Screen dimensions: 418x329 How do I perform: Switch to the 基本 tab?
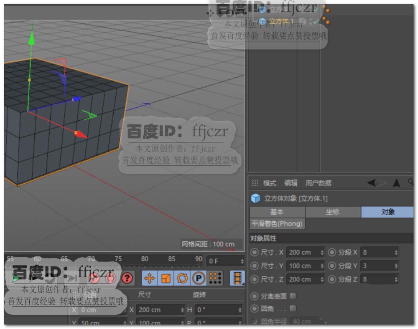click(x=277, y=212)
